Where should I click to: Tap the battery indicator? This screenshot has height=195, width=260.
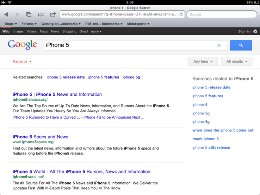pos(256,2)
